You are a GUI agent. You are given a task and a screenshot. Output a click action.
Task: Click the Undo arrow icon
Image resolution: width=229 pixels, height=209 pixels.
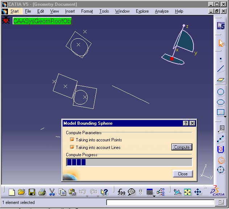pyautogui.click(x=83, y=192)
